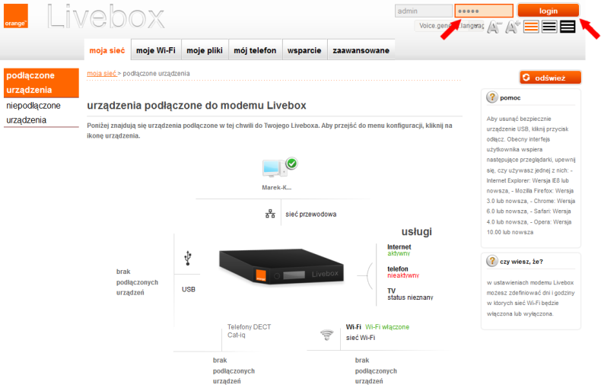Click the 'odśwież' refresh button
The image size is (601, 391).
click(550, 78)
